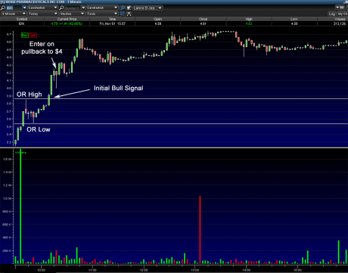This screenshot has width=348, height=273.
Task: Click the OR High horizontal line label
Action: 30,95
